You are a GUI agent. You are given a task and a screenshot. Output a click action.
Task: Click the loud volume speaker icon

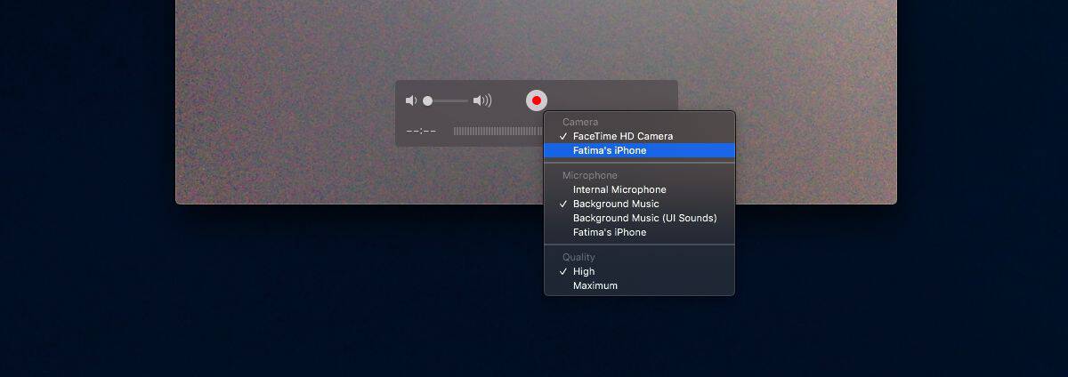482,101
